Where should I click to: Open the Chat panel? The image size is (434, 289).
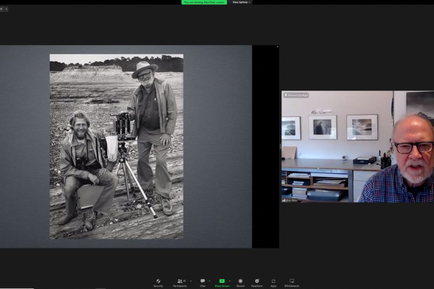tap(203, 282)
